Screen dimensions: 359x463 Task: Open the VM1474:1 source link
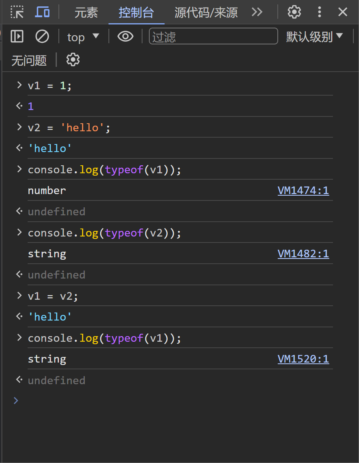coord(303,190)
